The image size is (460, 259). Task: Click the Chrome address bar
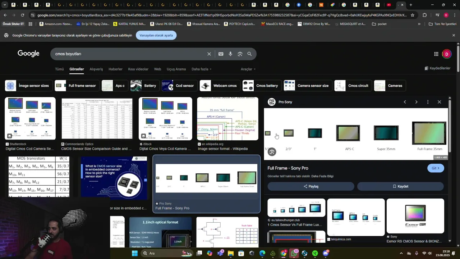point(222,15)
